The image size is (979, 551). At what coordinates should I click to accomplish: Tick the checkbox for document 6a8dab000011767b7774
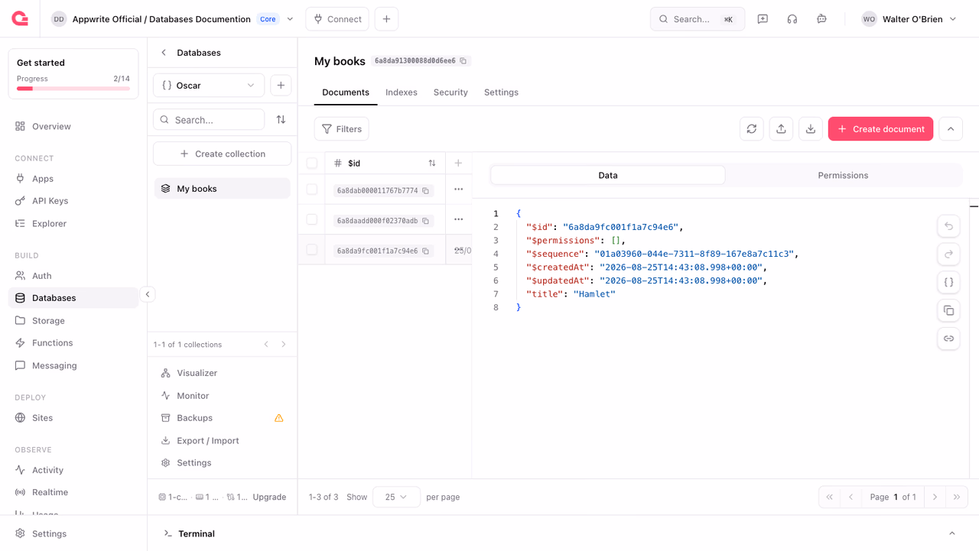click(312, 190)
